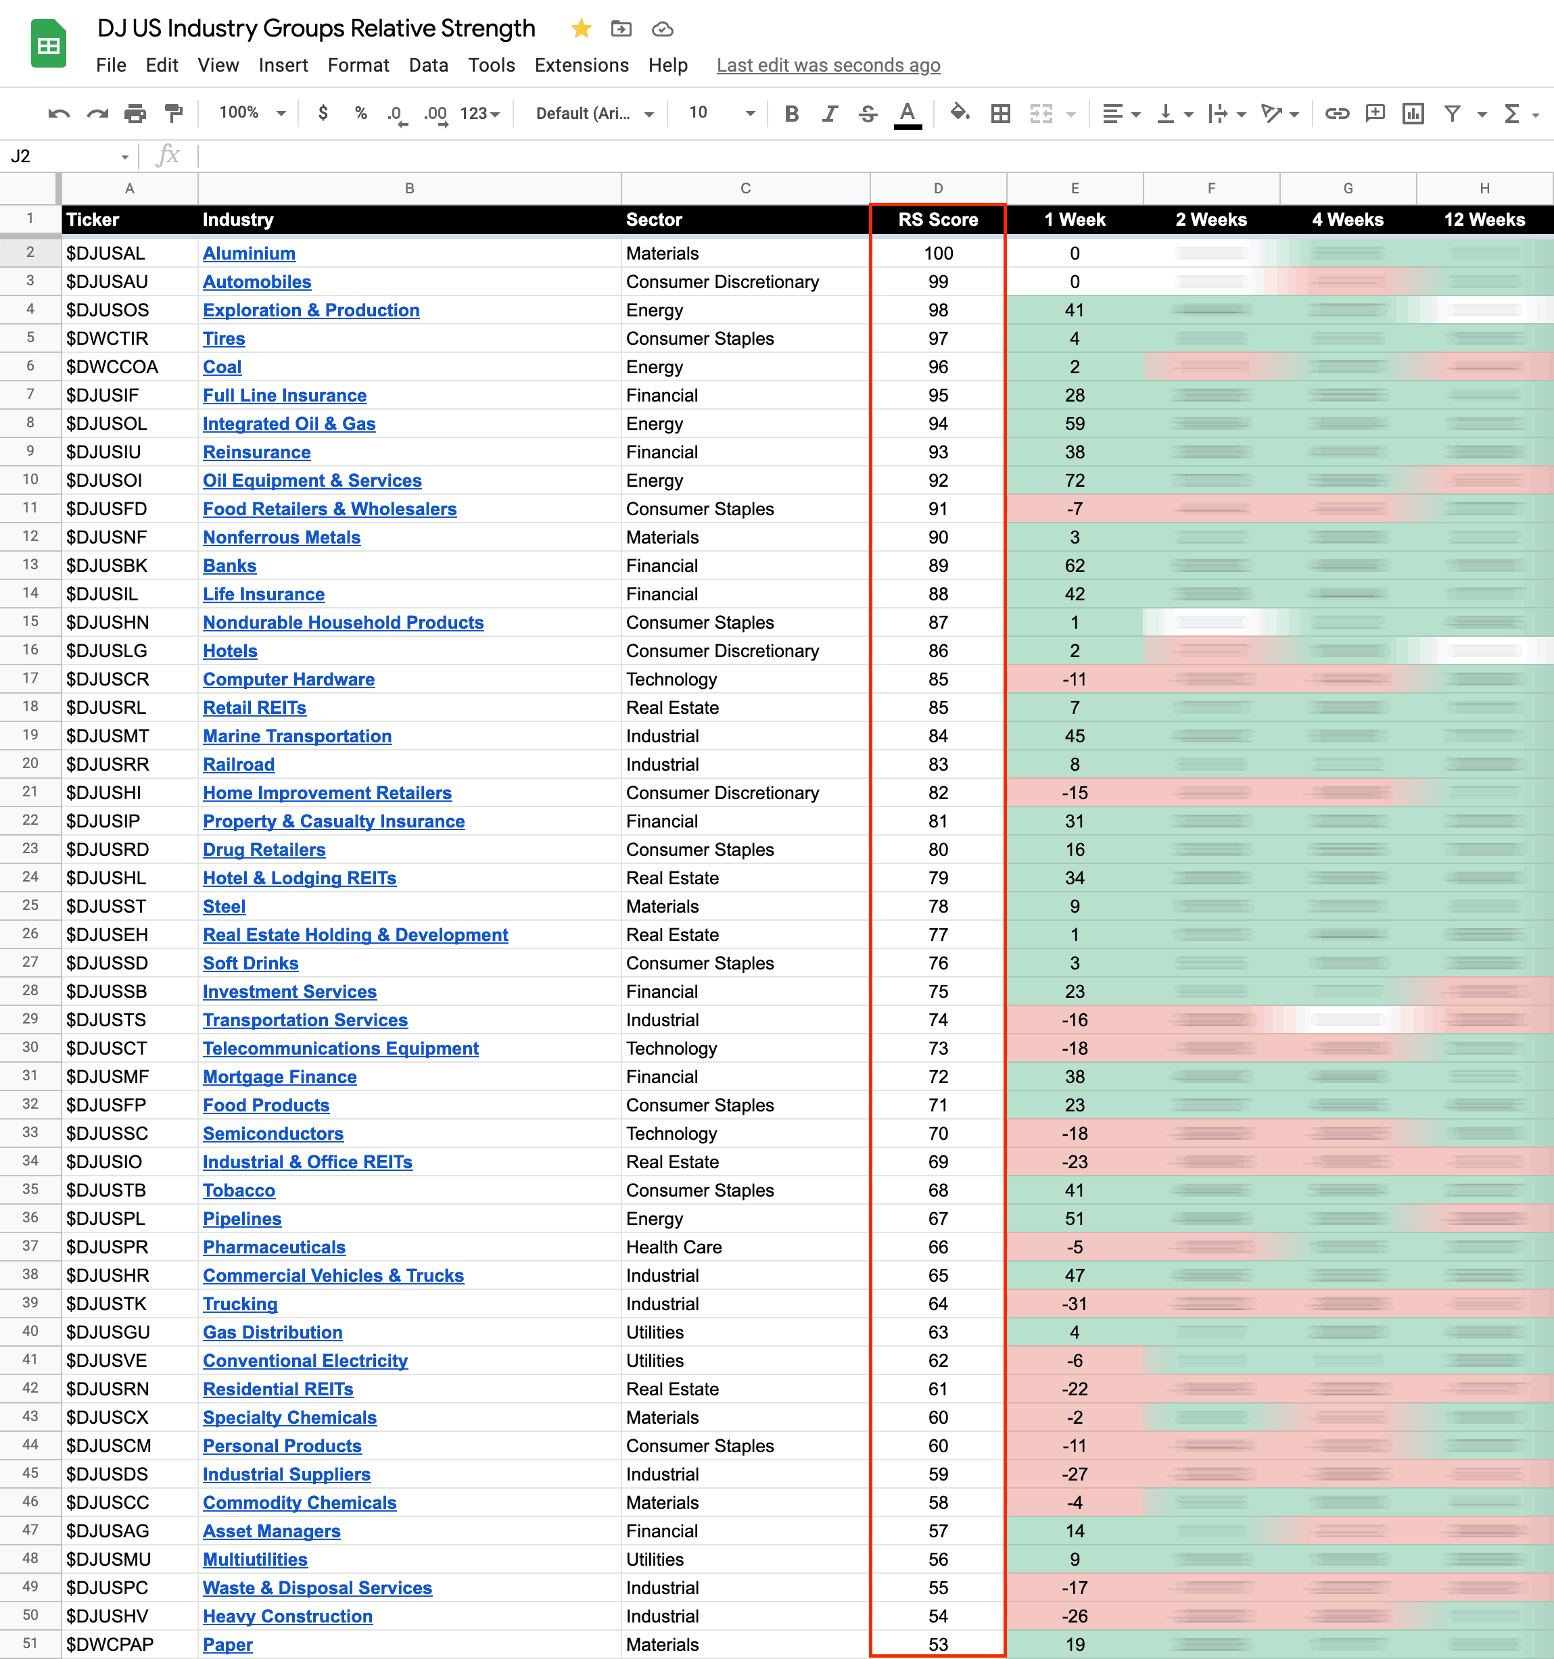This screenshot has height=1659, width=1554.
Task: Open the Integrated Oil & Gas link
Action: pos(289,424)
